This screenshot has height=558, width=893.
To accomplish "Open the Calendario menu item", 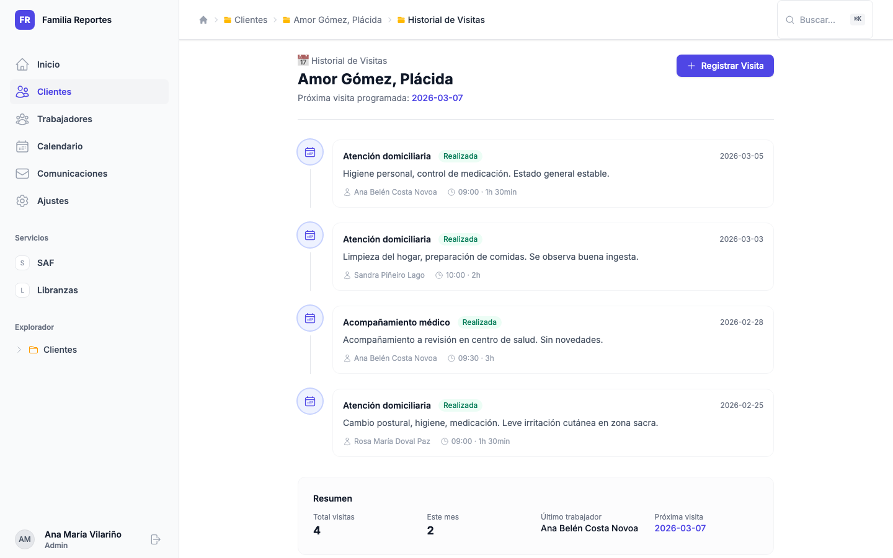I will click(x=60, y=146).
